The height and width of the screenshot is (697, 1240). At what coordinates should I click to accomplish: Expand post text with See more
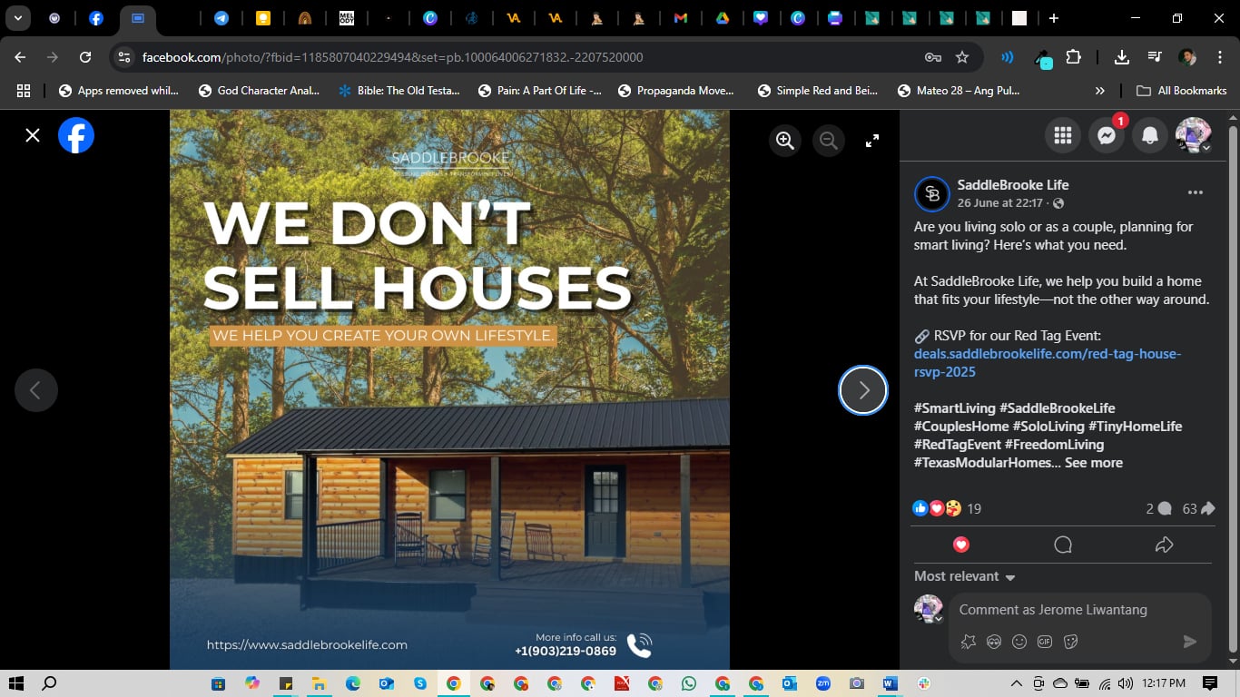(1094, 463)
